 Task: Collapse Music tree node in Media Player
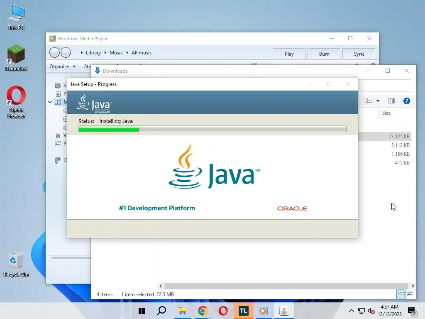[x=50, y=102]
